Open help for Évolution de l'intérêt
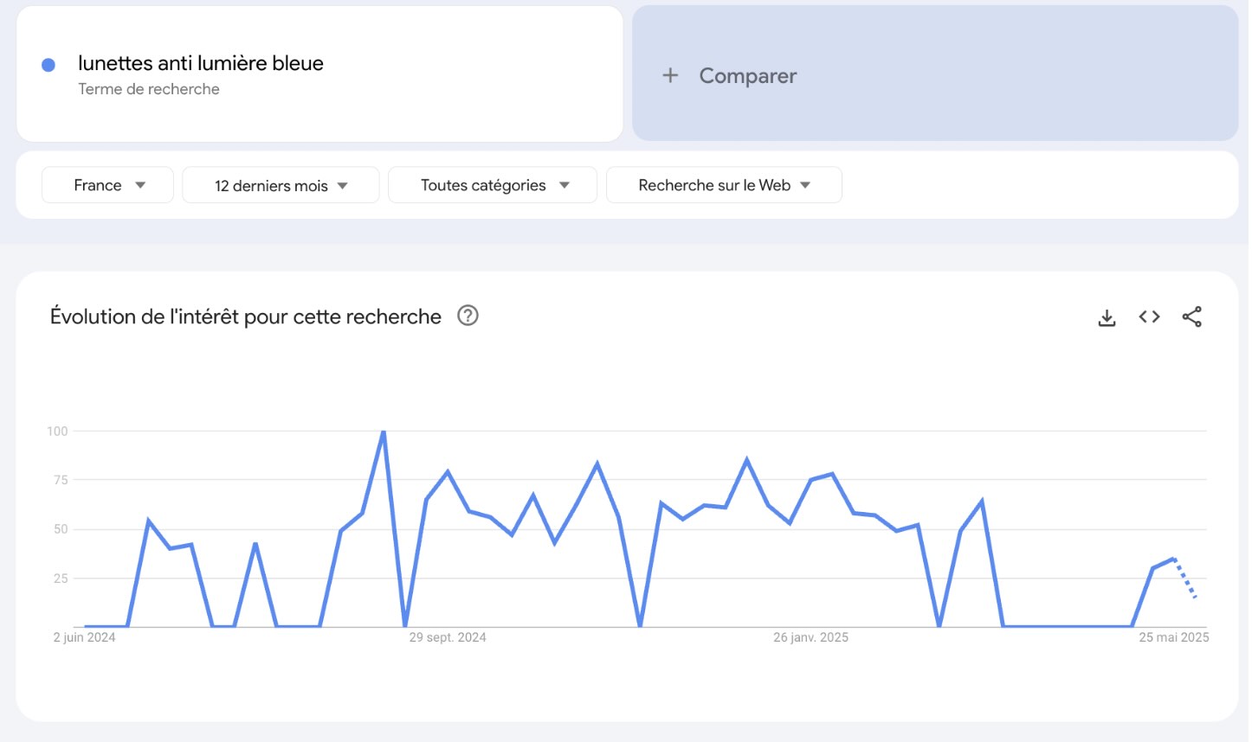This screenshot has width=1252, height=742. point(468,316)
